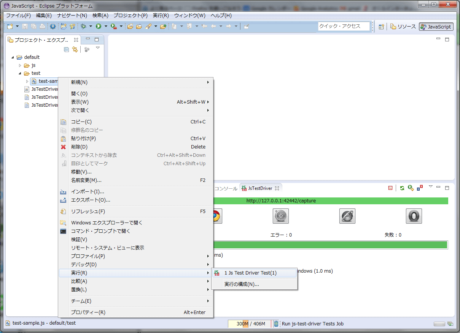
Task: Open the New wizard dropdown arrow
Action: 17,26
